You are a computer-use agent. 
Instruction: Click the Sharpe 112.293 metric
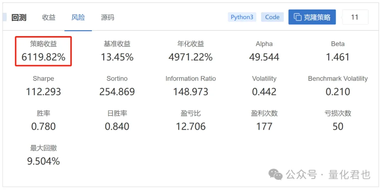(44, 86)
